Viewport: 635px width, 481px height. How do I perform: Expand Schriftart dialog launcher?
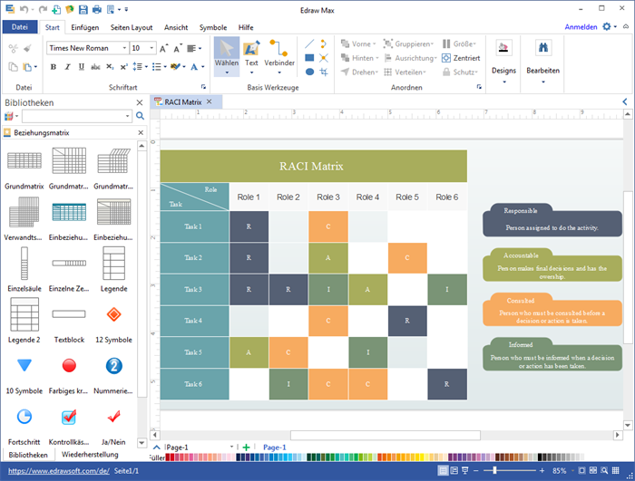coord(203,87)
